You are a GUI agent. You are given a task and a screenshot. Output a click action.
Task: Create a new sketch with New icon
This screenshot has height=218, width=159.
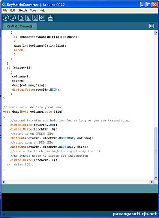pyautogui.click(x=21, y=18)
